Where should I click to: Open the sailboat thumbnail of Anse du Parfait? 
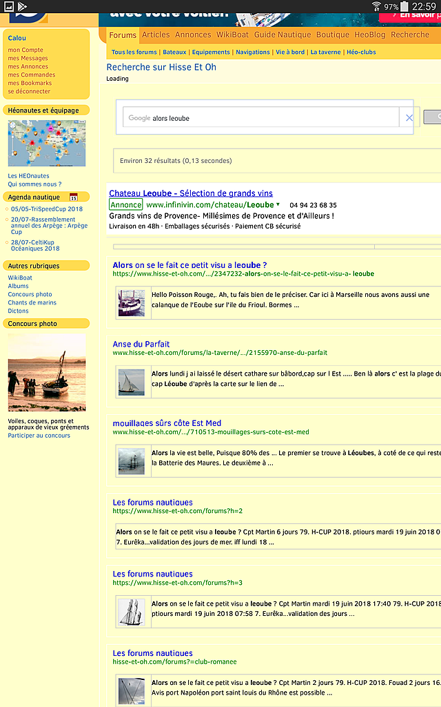coord(132,382)
